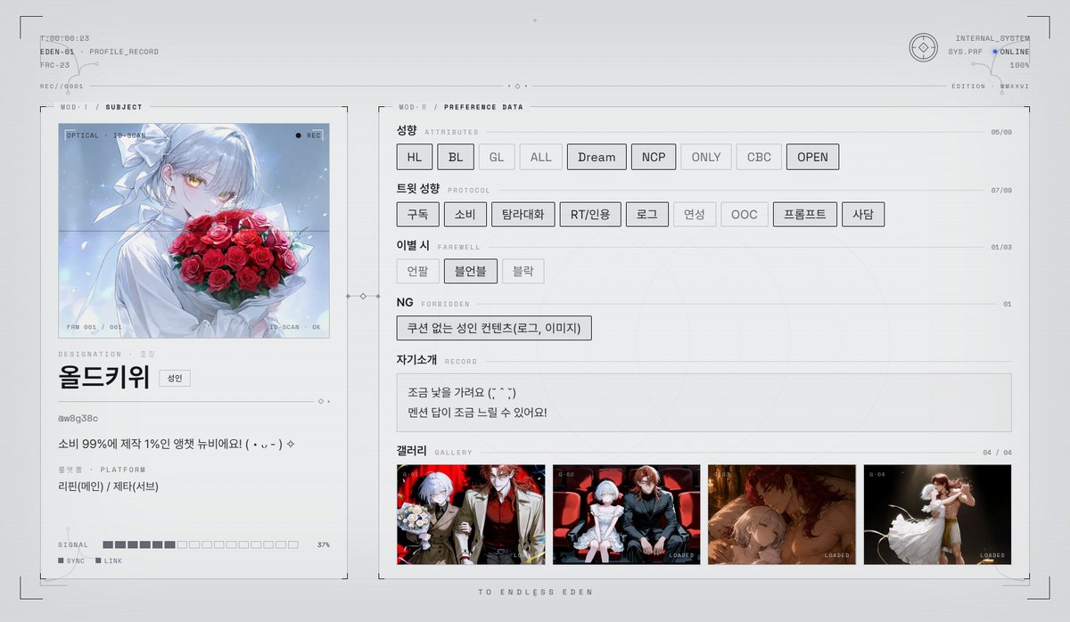The image size is (1070, 622).
Task: Open the first gallery thumbnail with bouquet
Action: coord(471,514)
